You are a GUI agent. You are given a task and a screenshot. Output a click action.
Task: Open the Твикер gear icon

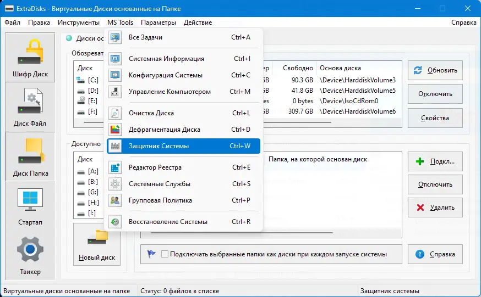(30, 249)
